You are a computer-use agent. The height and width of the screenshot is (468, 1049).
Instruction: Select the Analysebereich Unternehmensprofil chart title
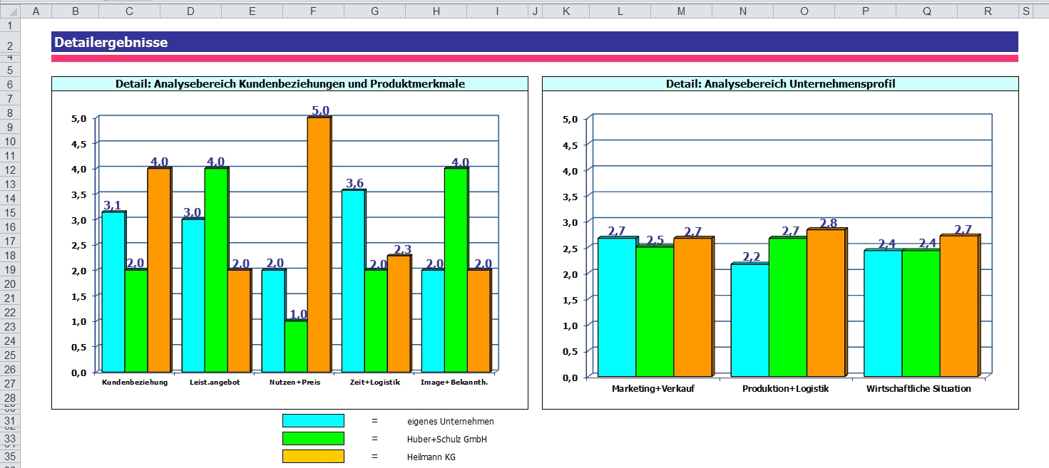coord(780,84)
